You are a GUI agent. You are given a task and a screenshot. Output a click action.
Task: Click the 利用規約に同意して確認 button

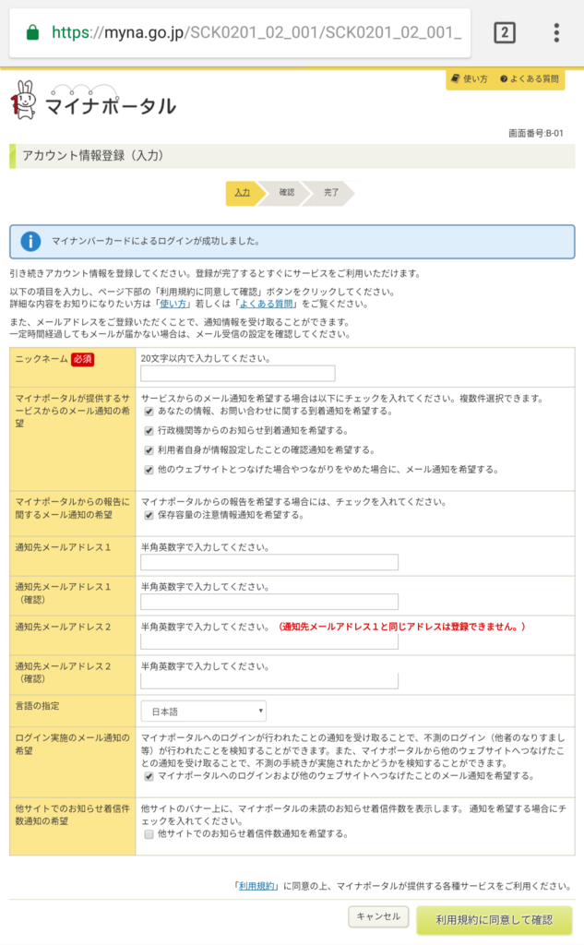tap(495, 920)
